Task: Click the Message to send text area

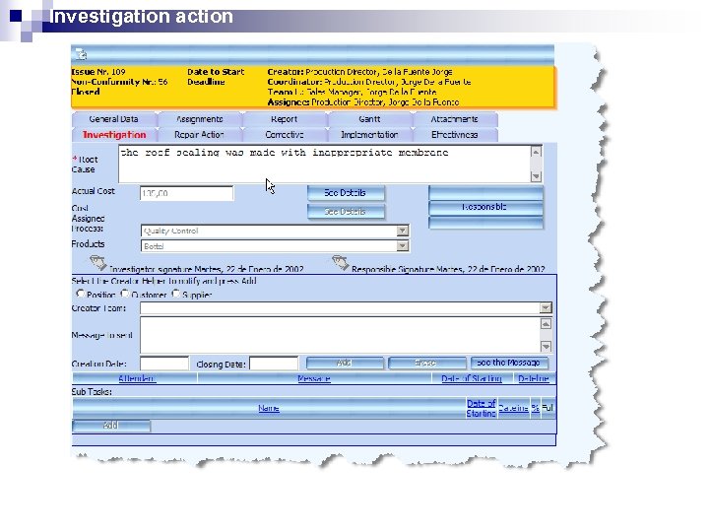Action: click(x=340, y=335)
